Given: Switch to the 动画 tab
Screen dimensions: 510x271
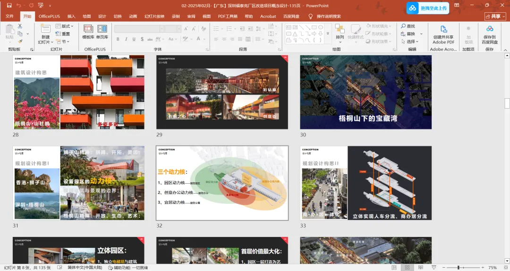Looking at the screenshot, I should tap(133, 16).
